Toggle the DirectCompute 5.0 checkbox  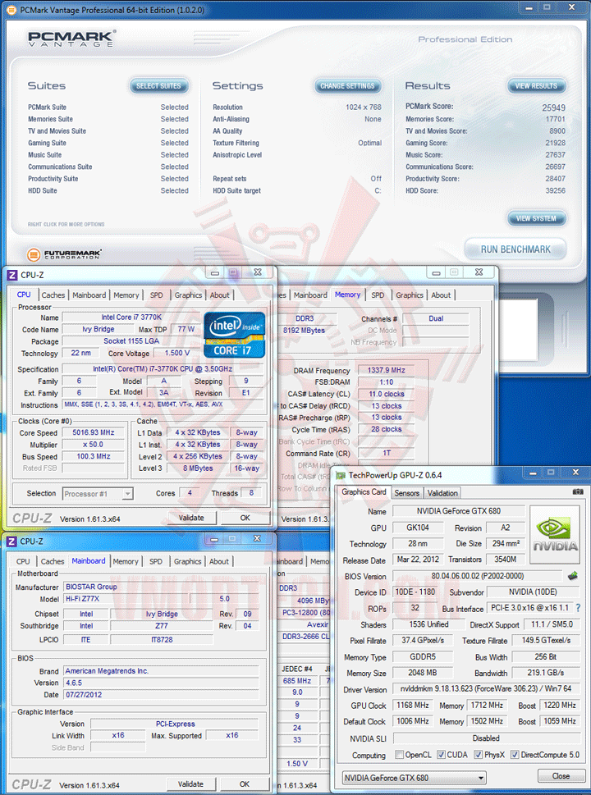pyautogui.click(x=515, y=755)
